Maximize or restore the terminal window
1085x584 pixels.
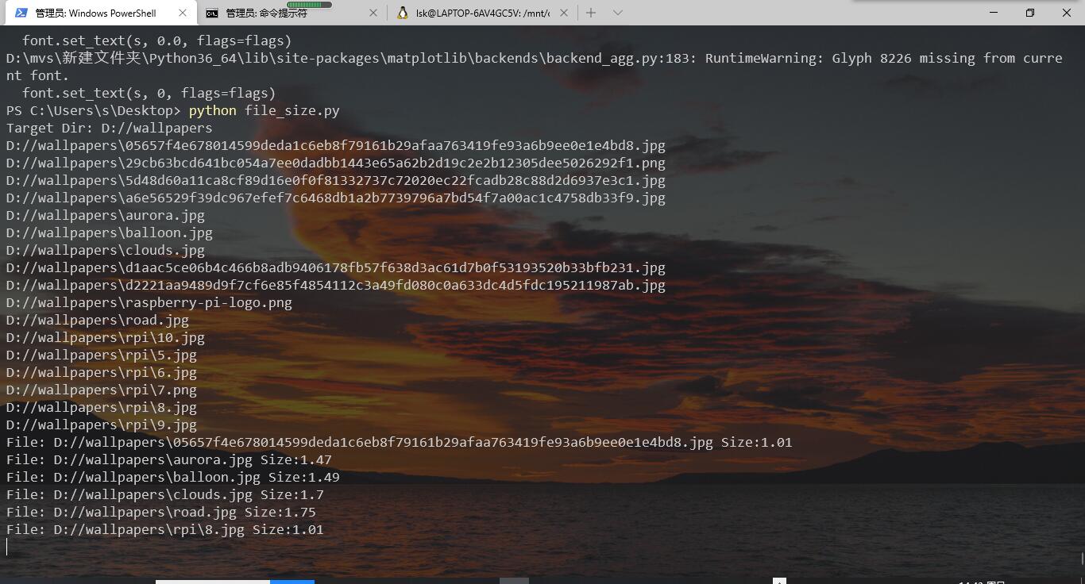pyautogui.click(x=1030, y=13)
